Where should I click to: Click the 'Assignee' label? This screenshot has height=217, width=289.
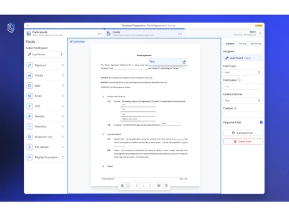pyautogui.click(x=229, y=52)
